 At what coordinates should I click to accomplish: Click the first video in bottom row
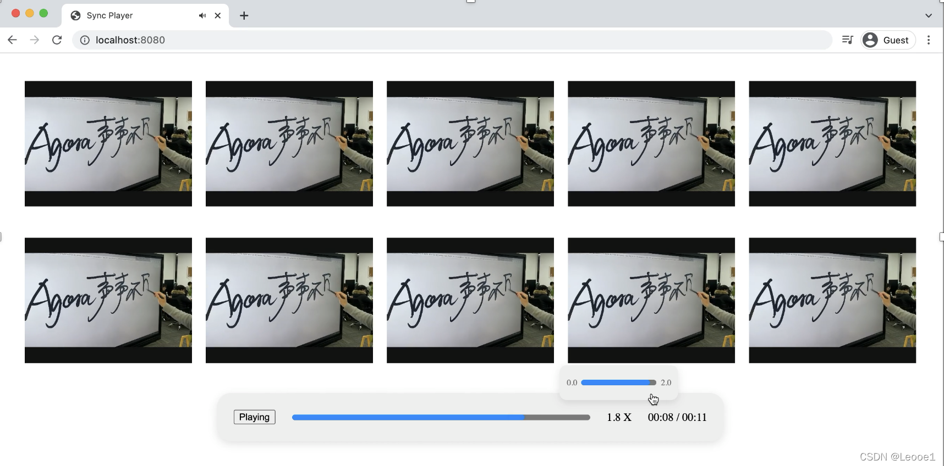click(x=108, y=300)
